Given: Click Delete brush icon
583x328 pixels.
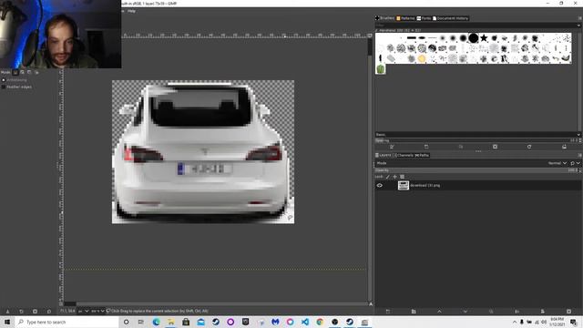Looking at the screenshot, I should (x=495, y=147).
